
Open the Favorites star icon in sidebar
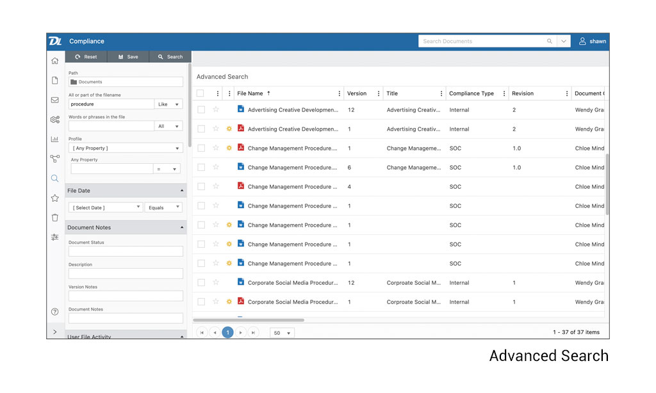point(55,198)
